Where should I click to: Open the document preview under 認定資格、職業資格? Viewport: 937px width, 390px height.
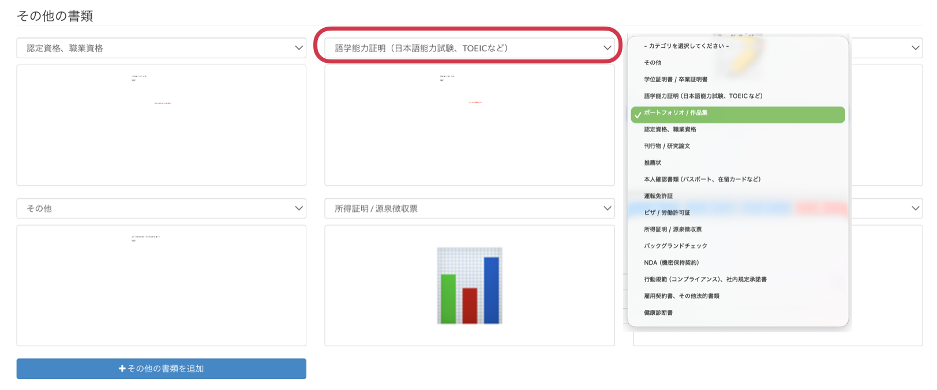pos(161,125)
